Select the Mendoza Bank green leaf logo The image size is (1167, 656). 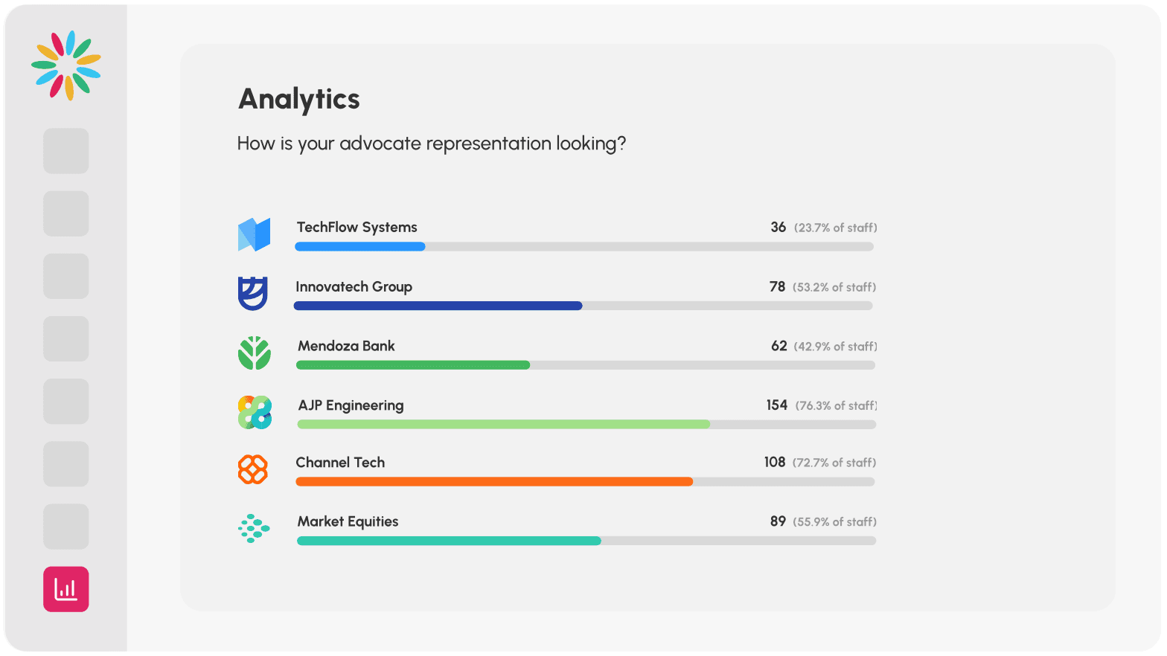[254, 353]
